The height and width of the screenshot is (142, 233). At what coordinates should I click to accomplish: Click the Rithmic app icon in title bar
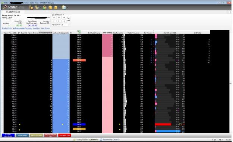[2, 3]
